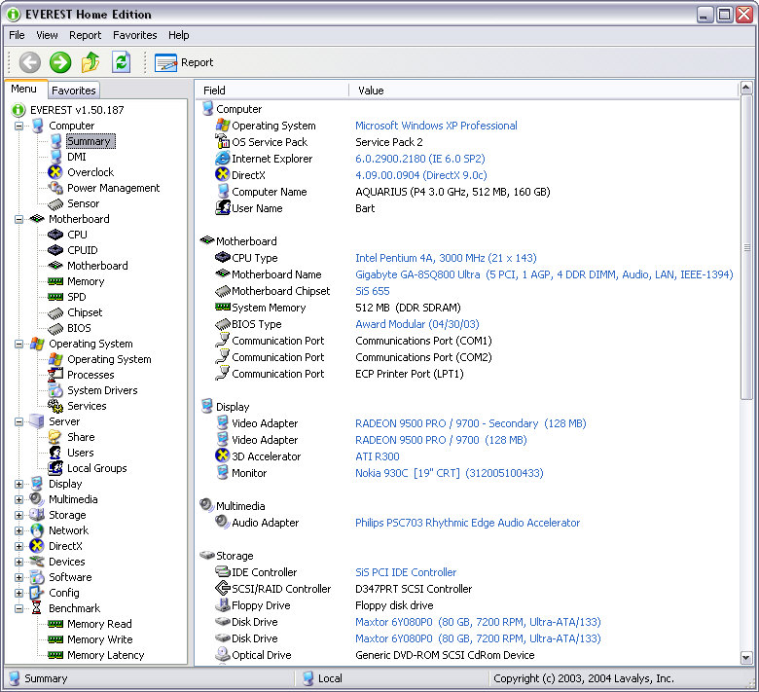The image size is (759, 692).
Task: Sort by the Field column header
Action: (273, 91)
